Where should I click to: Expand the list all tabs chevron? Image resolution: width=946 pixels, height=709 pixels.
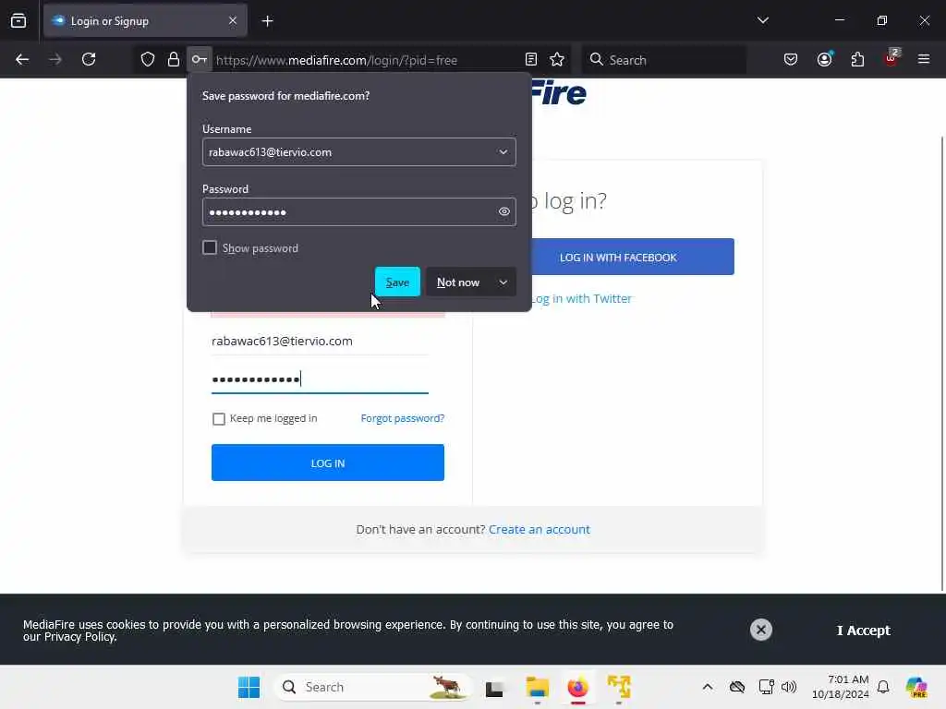(762, 20)
